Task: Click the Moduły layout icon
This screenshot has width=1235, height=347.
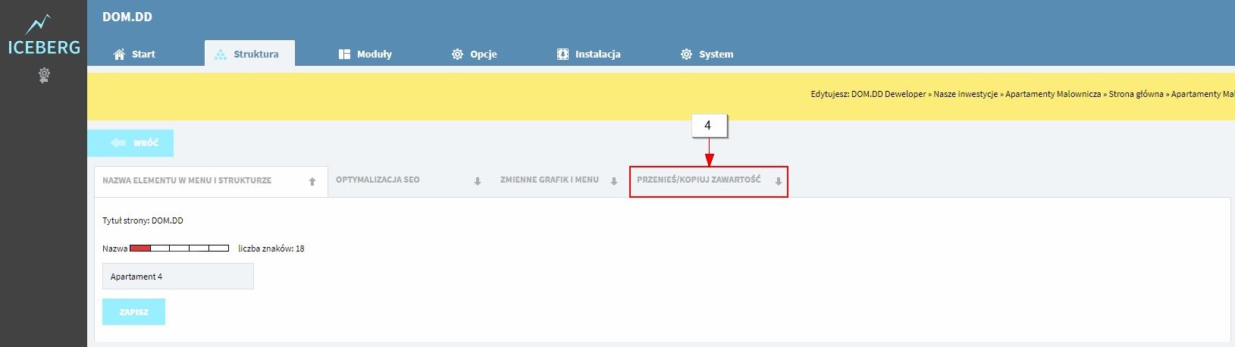Action: point(344,55)
